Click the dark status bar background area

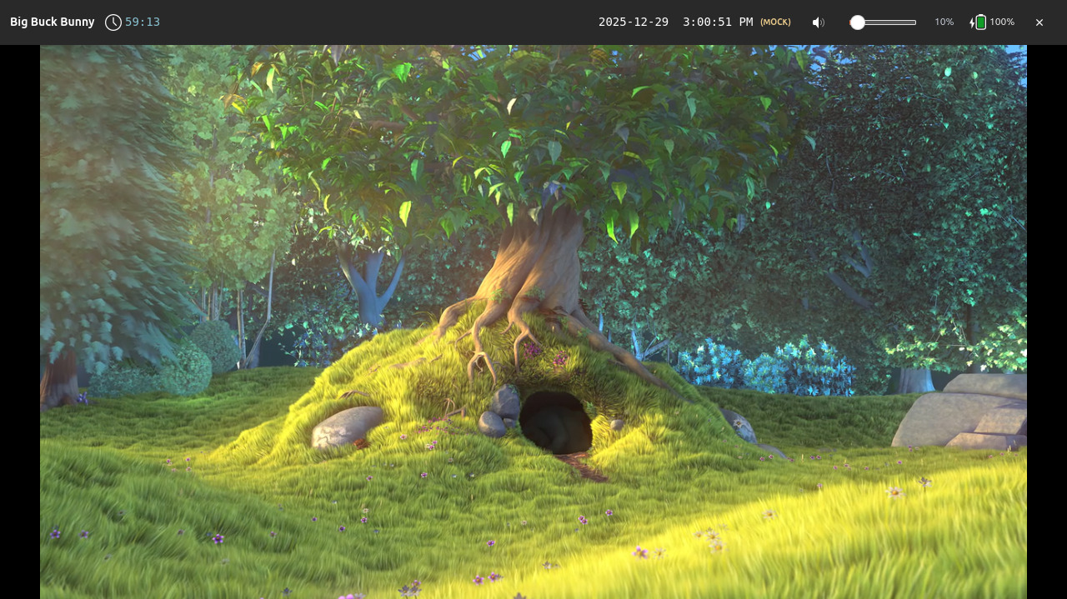[375, 22]
